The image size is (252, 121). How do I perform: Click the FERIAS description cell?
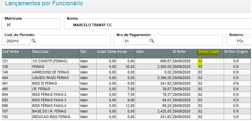click(56, 67)
